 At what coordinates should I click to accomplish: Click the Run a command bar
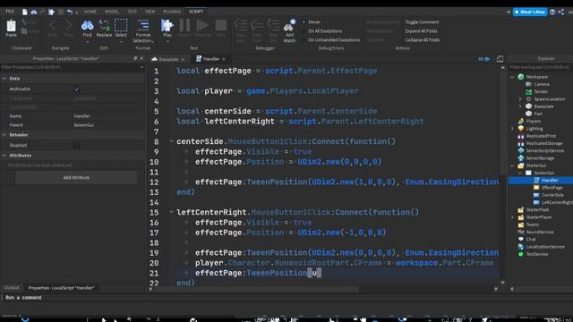point(286,298)
